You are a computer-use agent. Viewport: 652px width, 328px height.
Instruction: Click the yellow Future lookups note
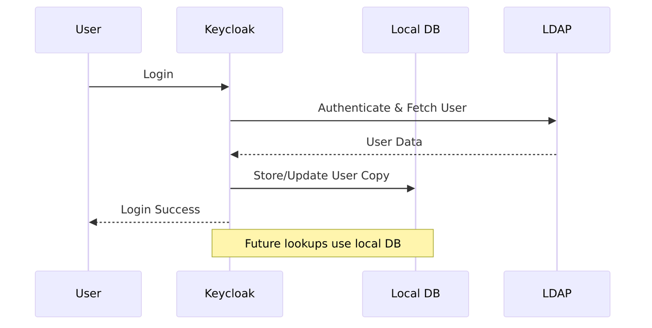pos(322,243)
